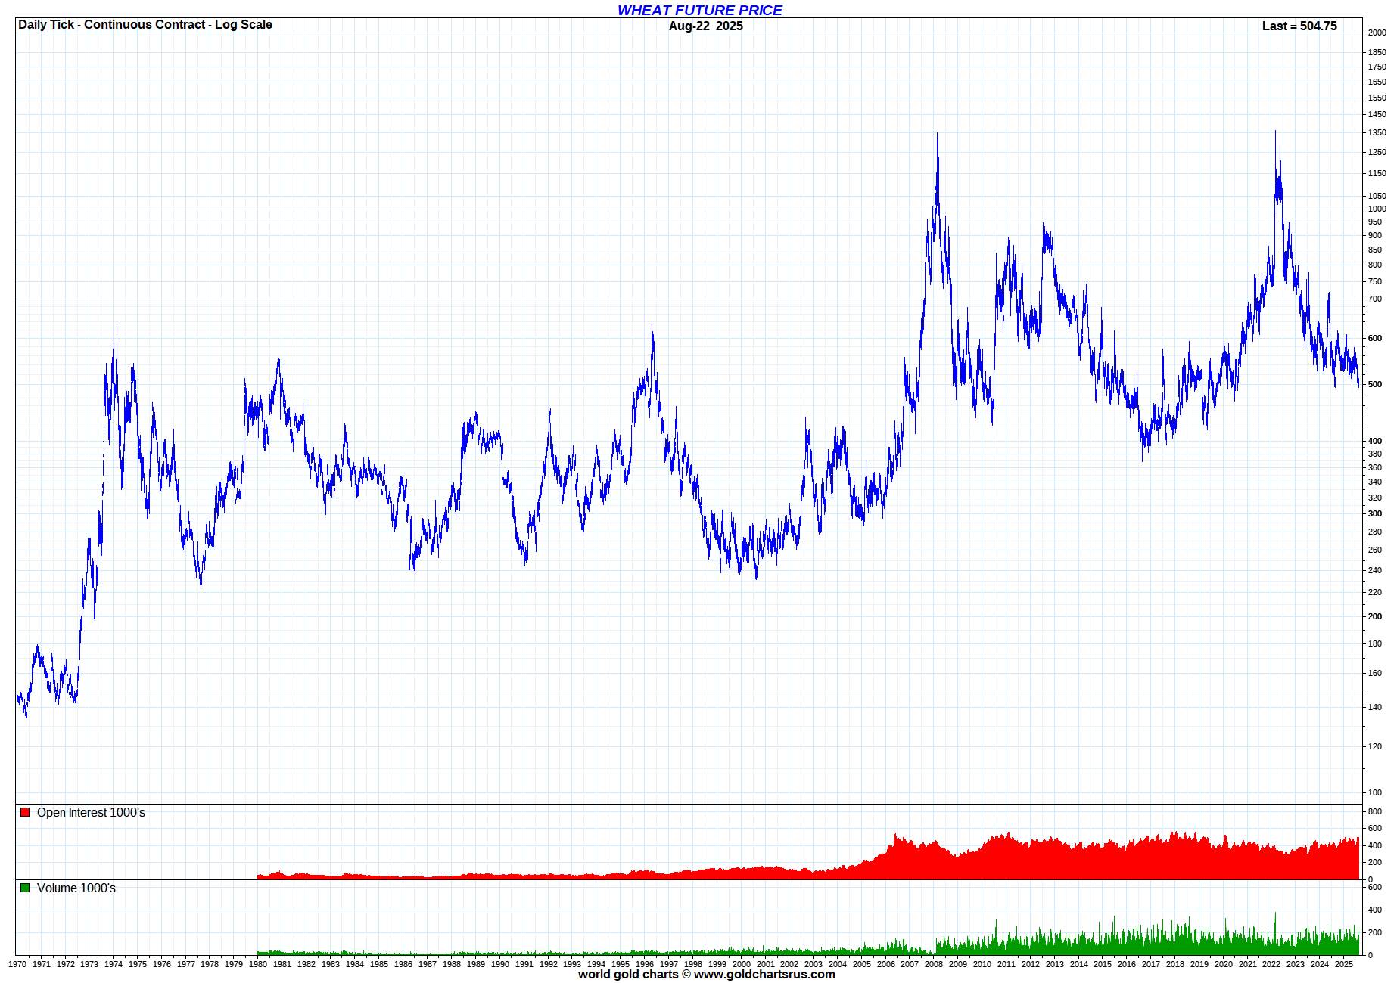The width and height of the screenshot is (1400, 983).
Task: Click the Volume 1000's legend label
Action: (x=76, y=888)
